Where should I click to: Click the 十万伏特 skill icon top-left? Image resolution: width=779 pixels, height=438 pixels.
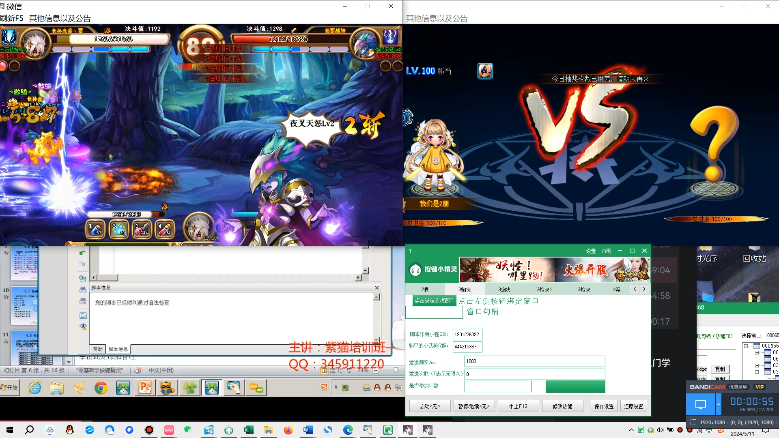click(x=9, y=37)
